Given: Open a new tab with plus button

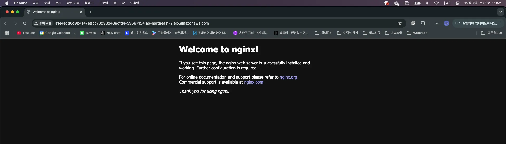Looking at the screenshot, I should pyautogui.click(x=91, y=12).
